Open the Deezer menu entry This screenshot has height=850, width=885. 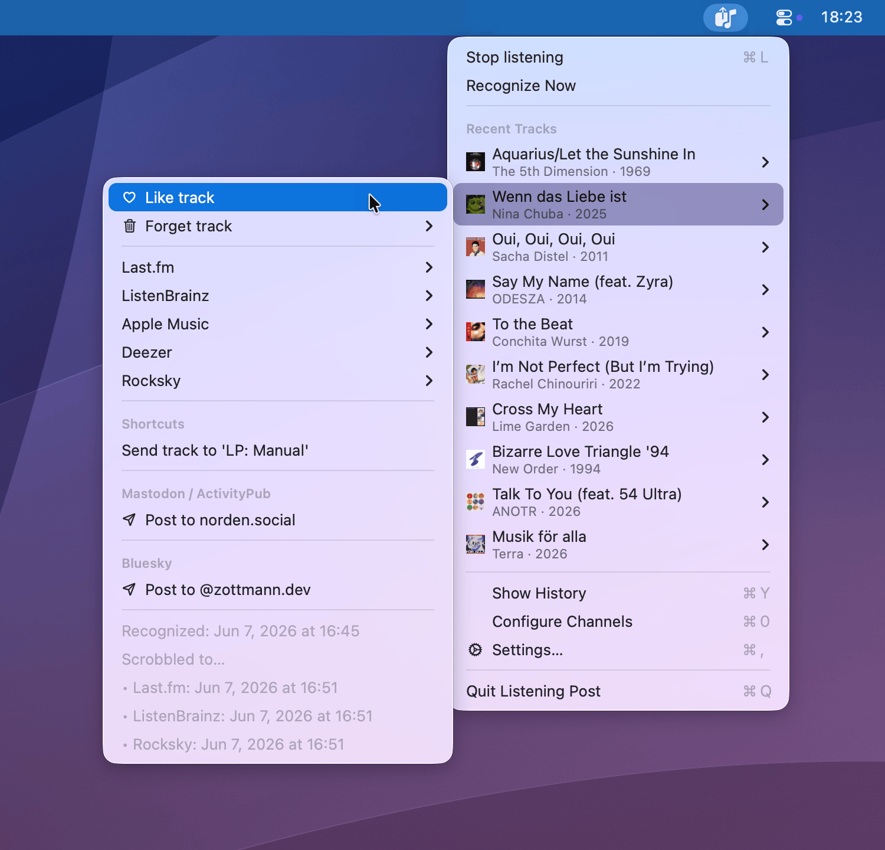278,352
